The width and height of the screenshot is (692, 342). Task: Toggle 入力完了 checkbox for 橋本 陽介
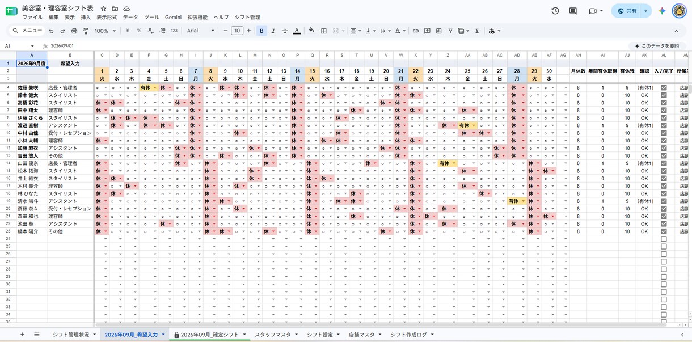tap(664, 231)
